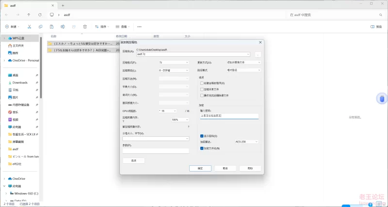388x207 pixels.
Task: Open the CPU 线程数 threads dropdown
Action: [x=167, y=111]
